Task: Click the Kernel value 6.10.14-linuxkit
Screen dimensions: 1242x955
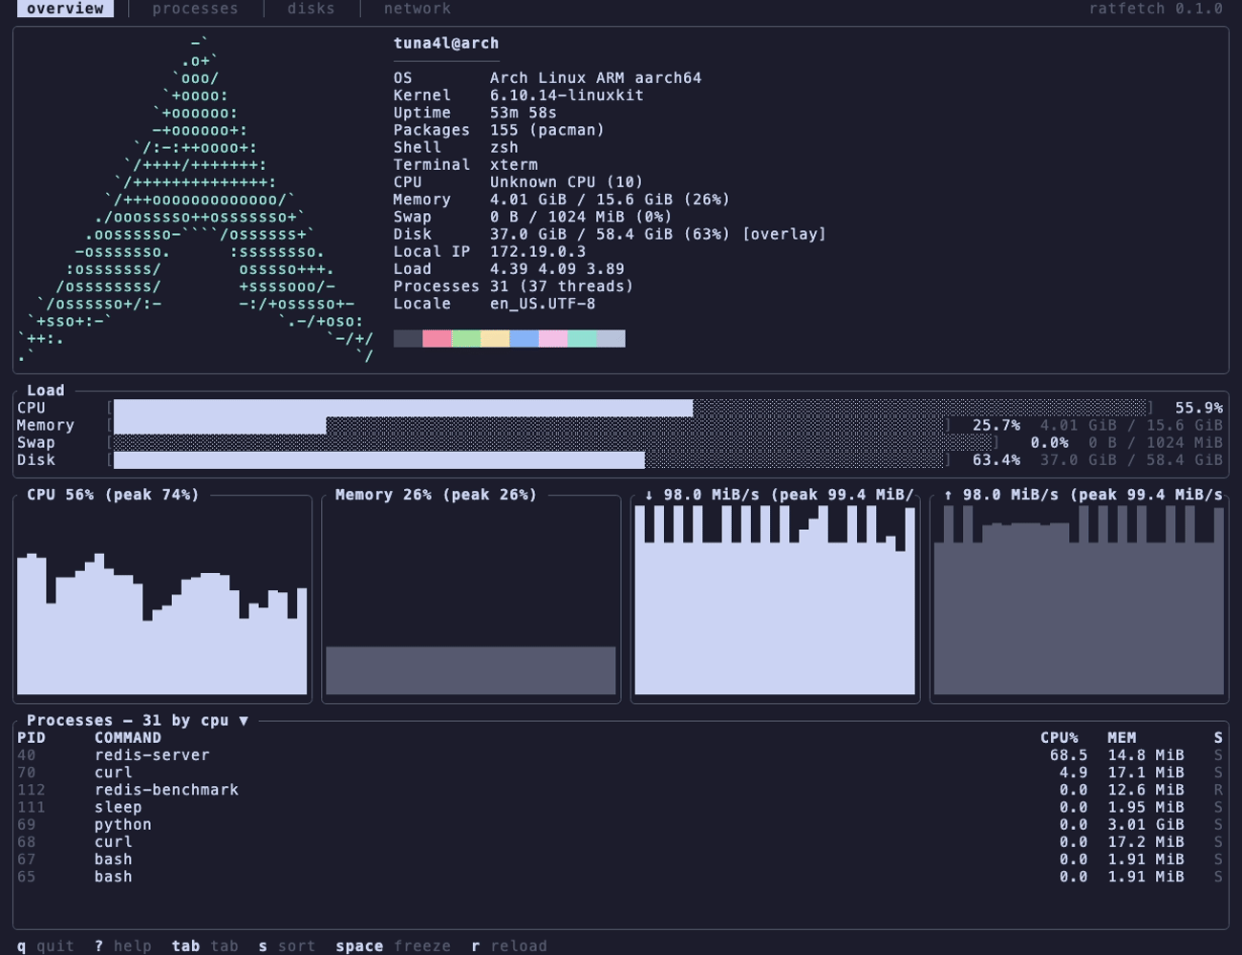Action: click(567, 95)
